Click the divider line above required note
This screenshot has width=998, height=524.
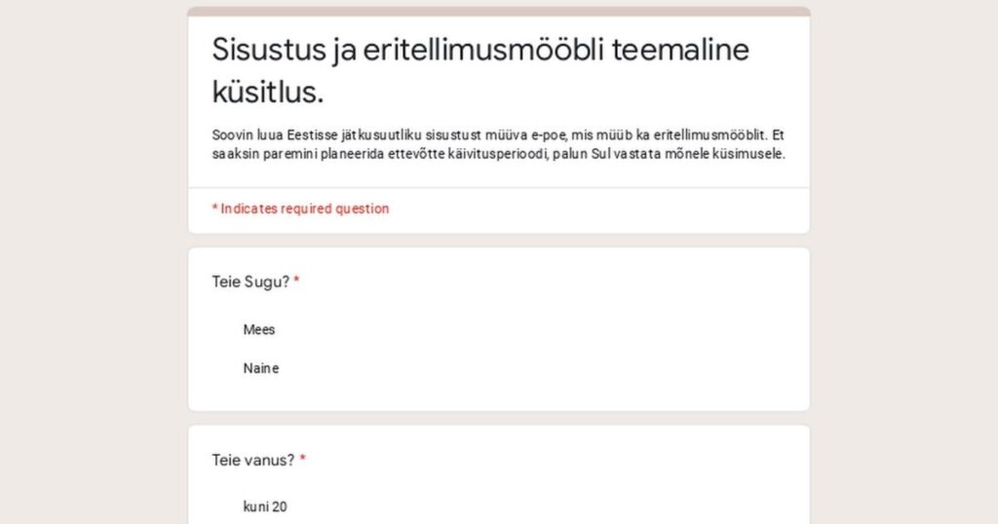499,188
